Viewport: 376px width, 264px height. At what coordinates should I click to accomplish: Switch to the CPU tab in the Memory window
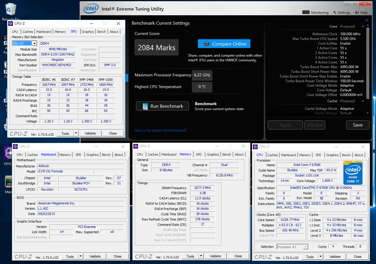coord(140,154)
